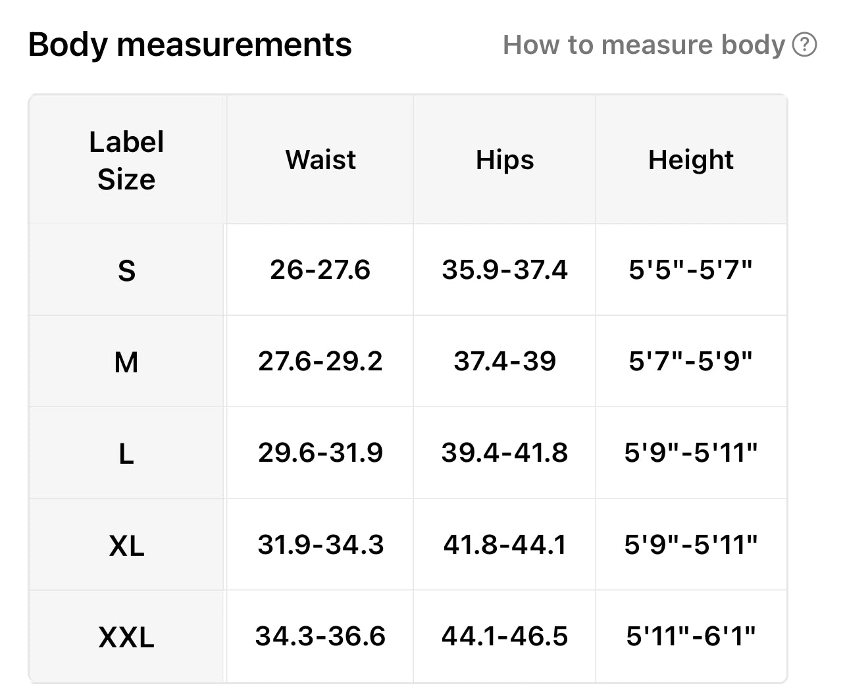
Task: Click the 5'5"-5'7" height cell
Action: pos(690,270)
